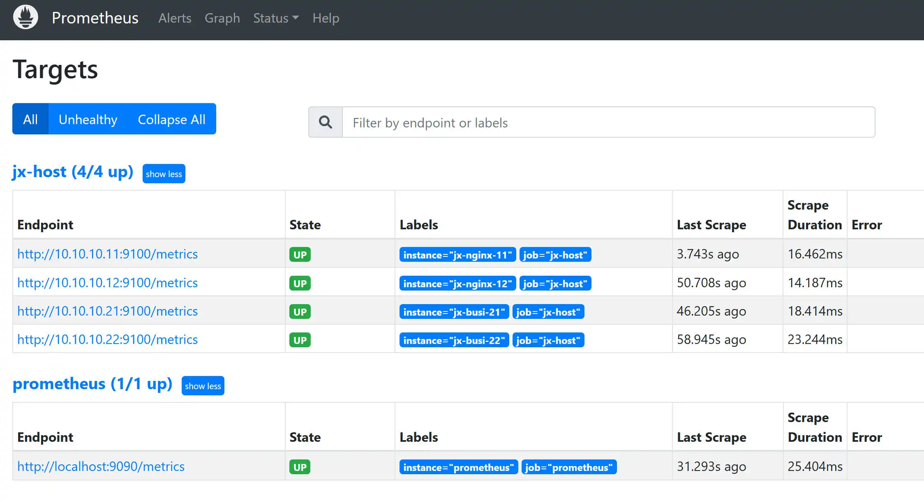Select last scrape value 3.743s ago
The image size is (924, 503).
click(708, 254)
